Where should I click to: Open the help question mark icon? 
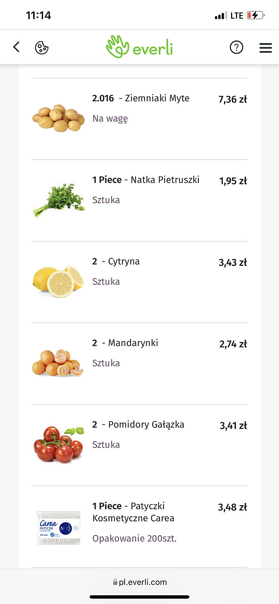236,48
